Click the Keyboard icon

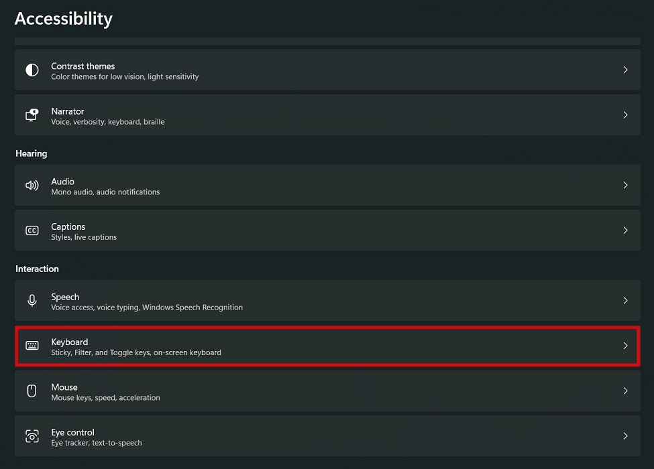point(32,346)
